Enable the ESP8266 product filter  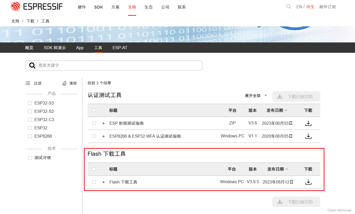coord(30,136)
